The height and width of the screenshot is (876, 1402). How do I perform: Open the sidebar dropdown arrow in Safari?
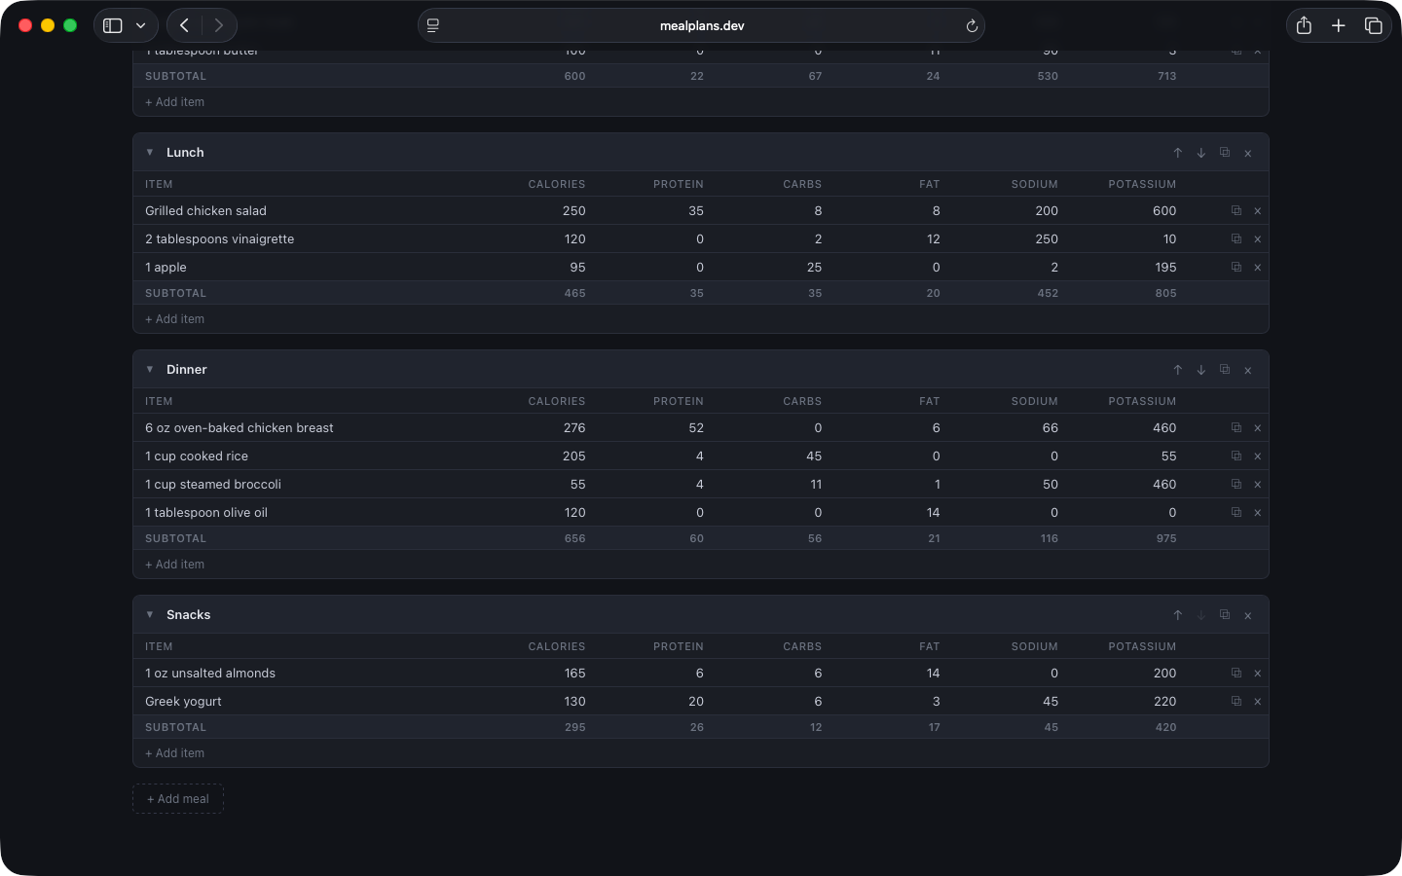[x=141, y=26]
